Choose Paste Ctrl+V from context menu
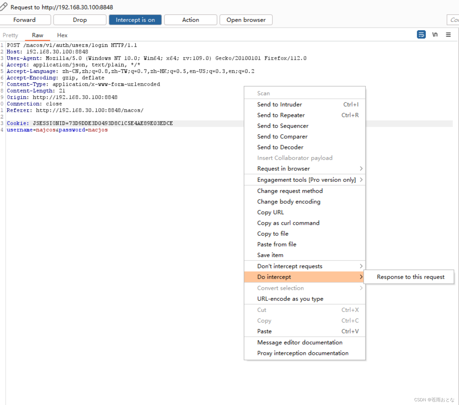Image resolution: width=459 pixels, height=405 pixels. 305,331
